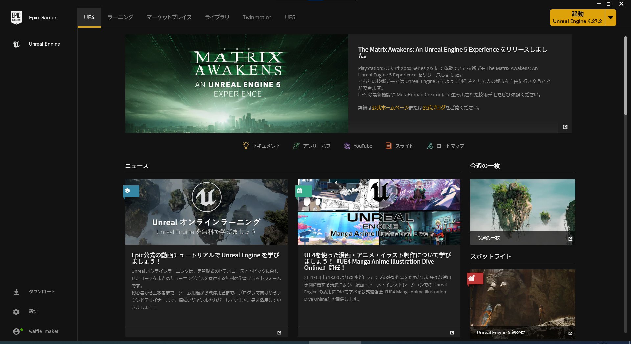The image size is (631, 344).
Task: Select Epic Games in the sidebar
Action: point(43,18)
